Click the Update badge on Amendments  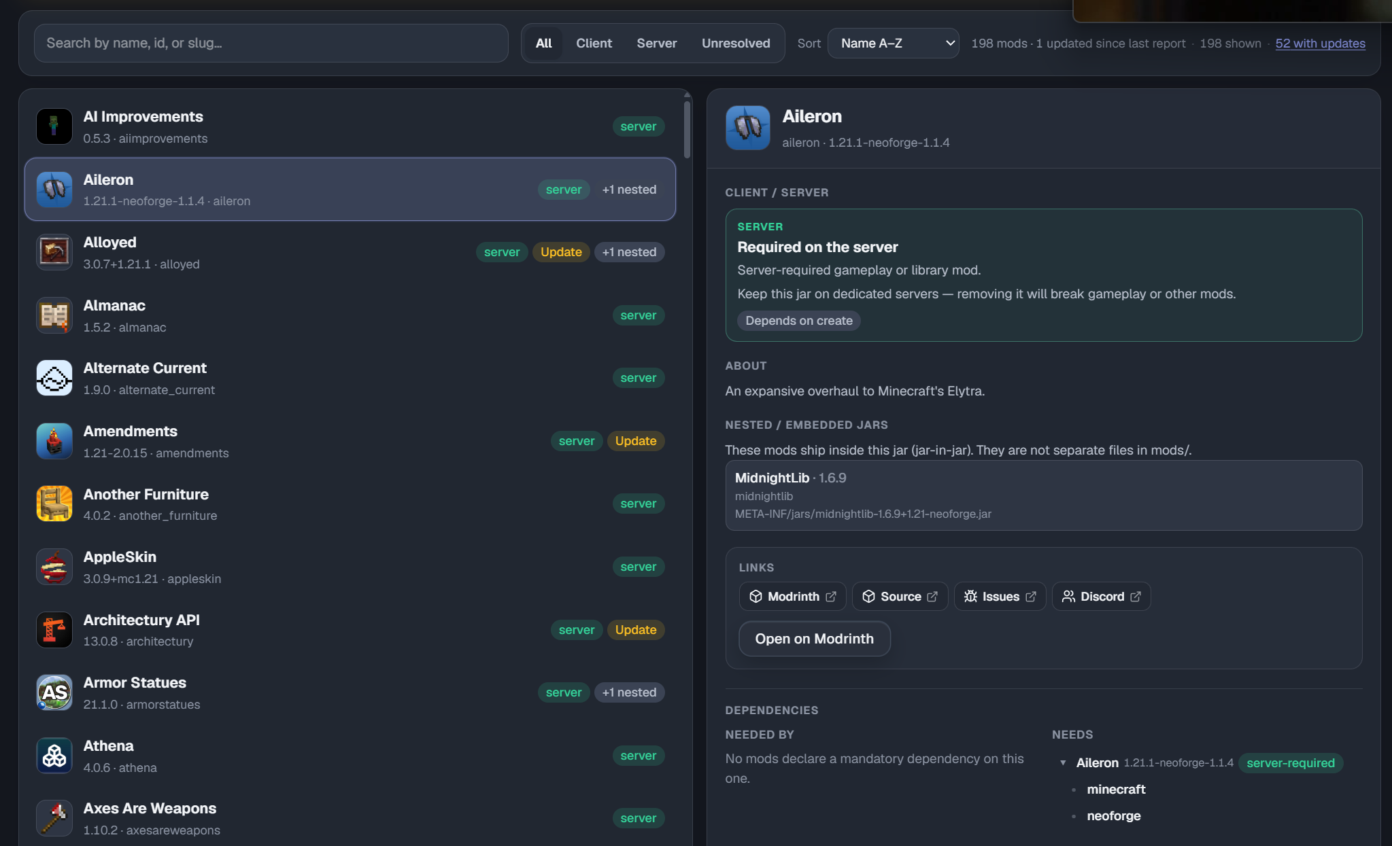636,441
